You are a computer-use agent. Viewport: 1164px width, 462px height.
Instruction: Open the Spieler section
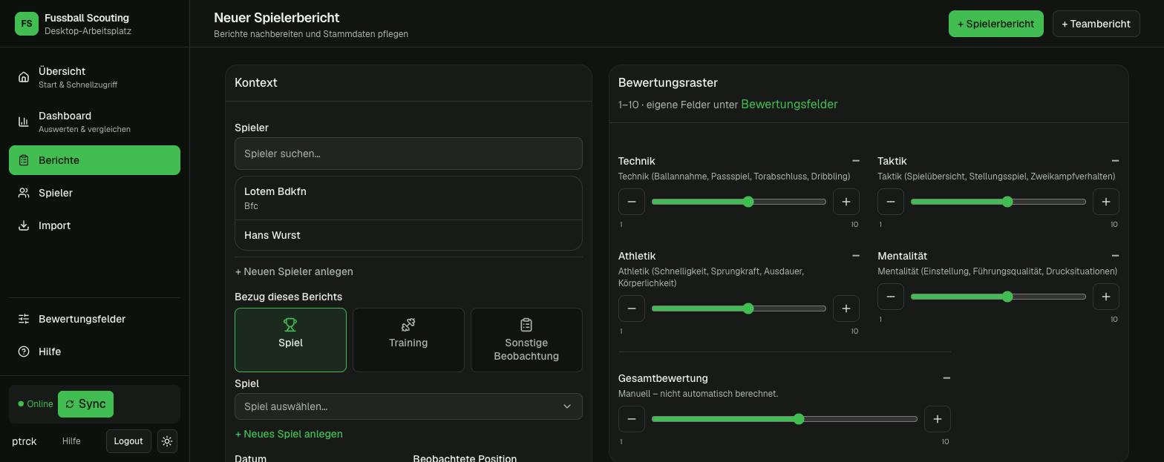94,193
